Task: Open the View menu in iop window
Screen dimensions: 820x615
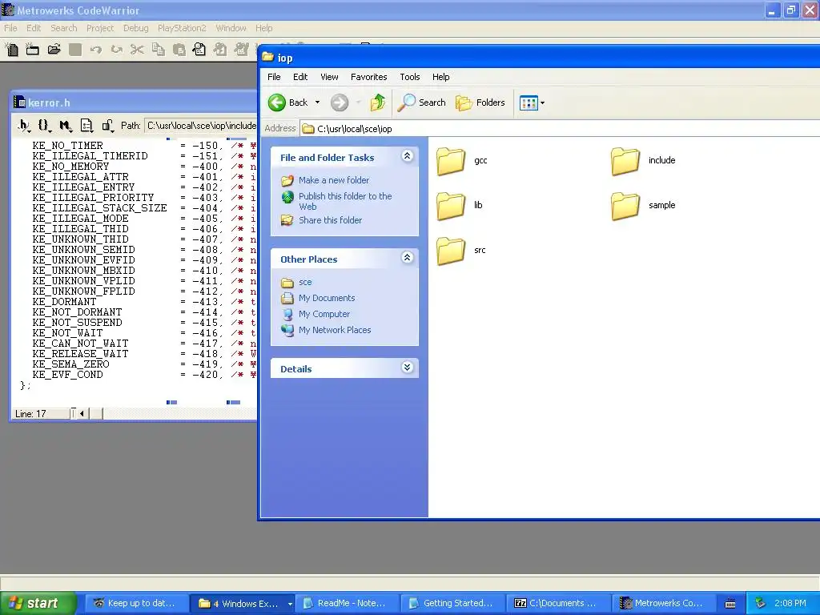Action: [329, 77]
